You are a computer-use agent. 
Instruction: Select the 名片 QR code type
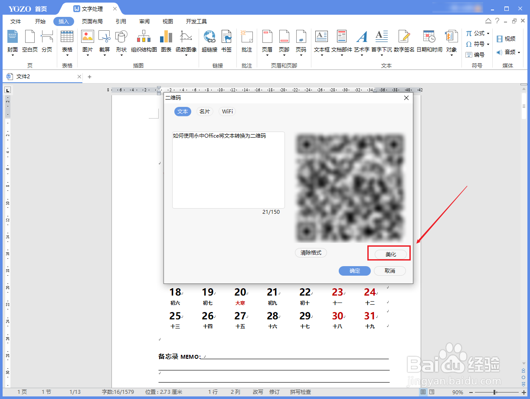(205, 112)
